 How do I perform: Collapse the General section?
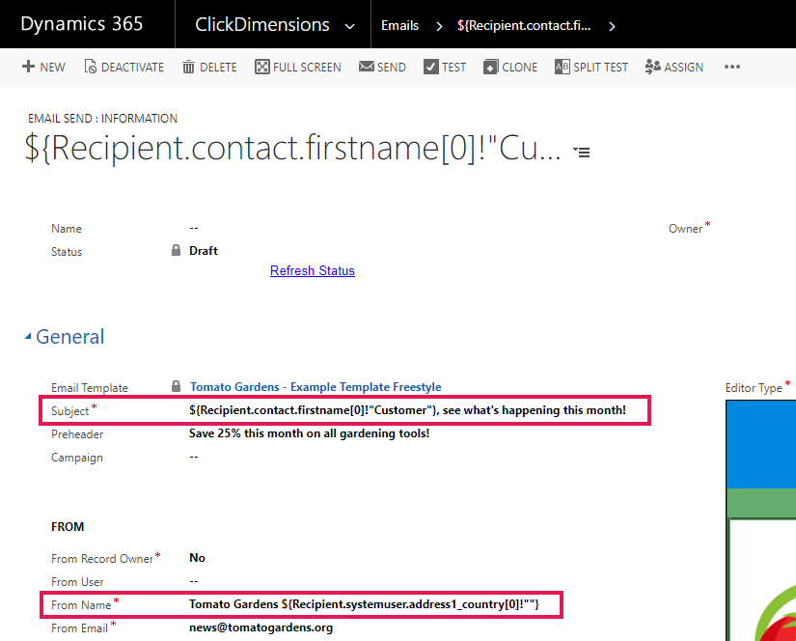pyautogui.click(x=28, y=336)
